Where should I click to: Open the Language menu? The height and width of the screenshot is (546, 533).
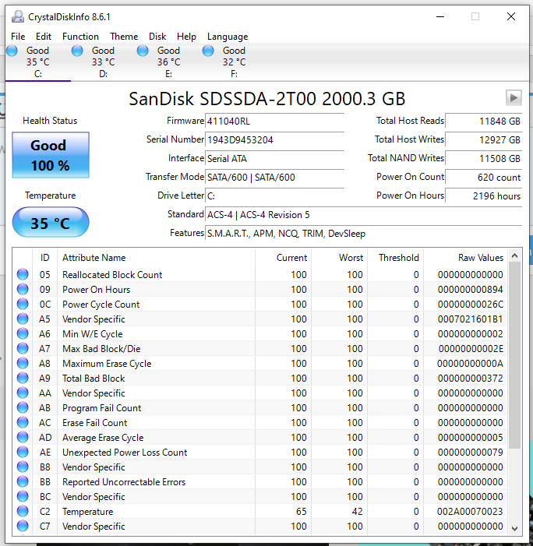[x=228, y=37]
